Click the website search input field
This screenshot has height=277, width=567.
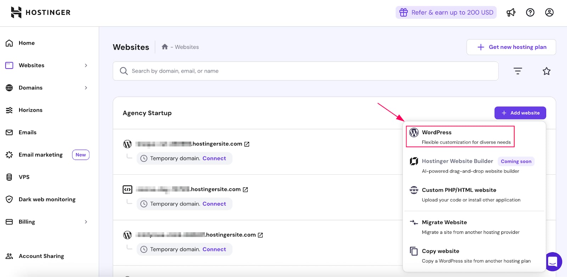point(305,71)
